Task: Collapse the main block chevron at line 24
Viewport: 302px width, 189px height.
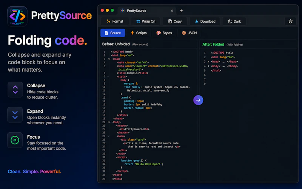Action: (108, 136)
